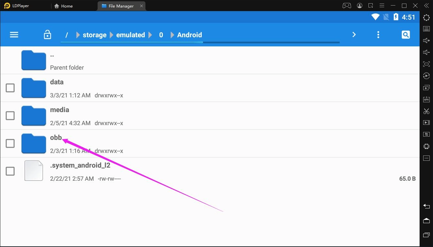
Task: Decrease volume via the sidebar speaker icon
Action: click(426, 52)
